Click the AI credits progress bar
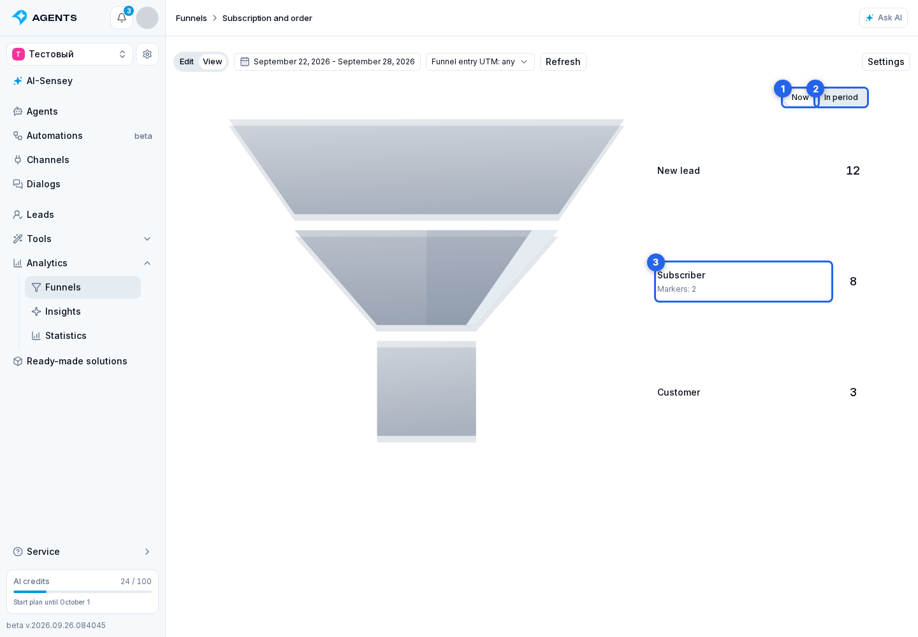Image resolution: width=918 pixels, height=637 pixels. 83,592
